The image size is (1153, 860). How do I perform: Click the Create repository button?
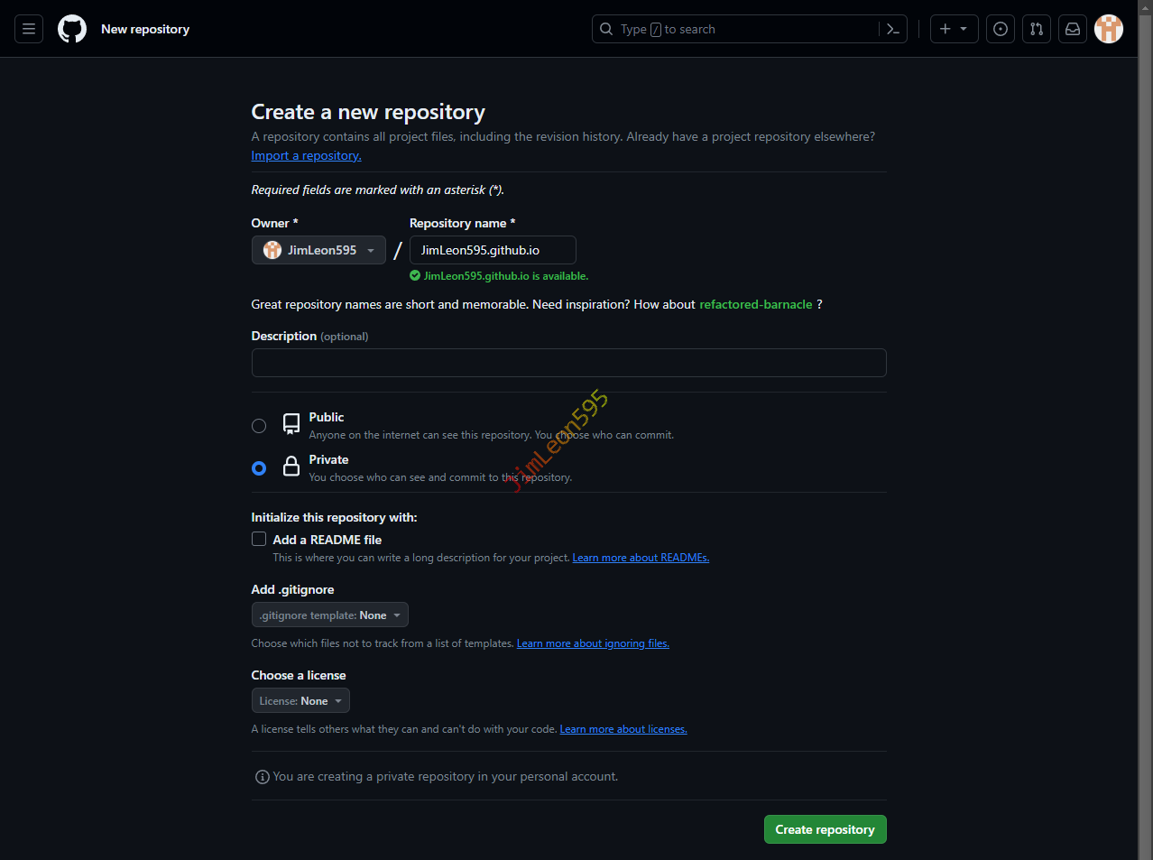(x=825, y=829)
